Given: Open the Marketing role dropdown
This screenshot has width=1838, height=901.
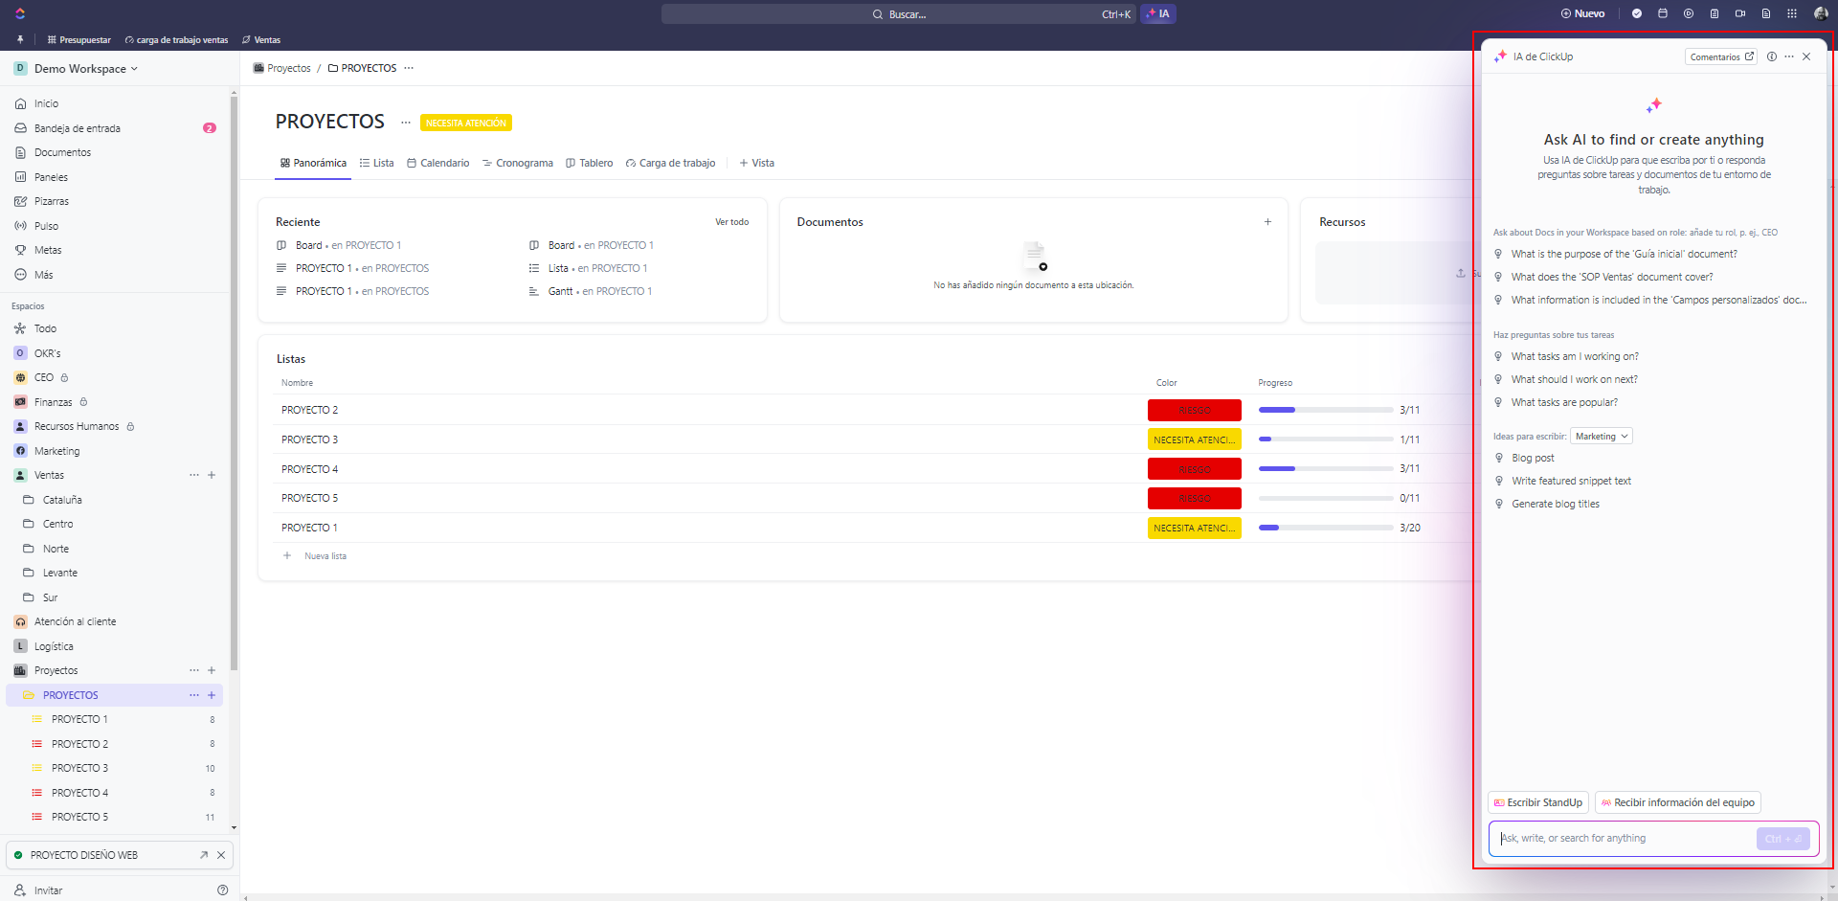Looking at the screenshot, I should (x=1603, y=437).
